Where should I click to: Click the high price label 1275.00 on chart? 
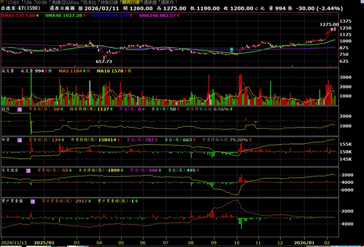329,25
